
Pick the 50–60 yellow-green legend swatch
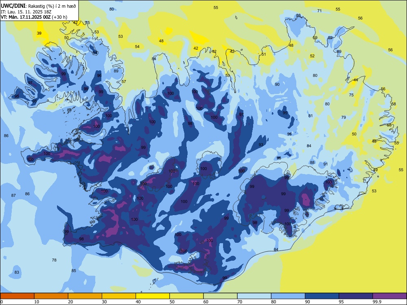point(186,296)
